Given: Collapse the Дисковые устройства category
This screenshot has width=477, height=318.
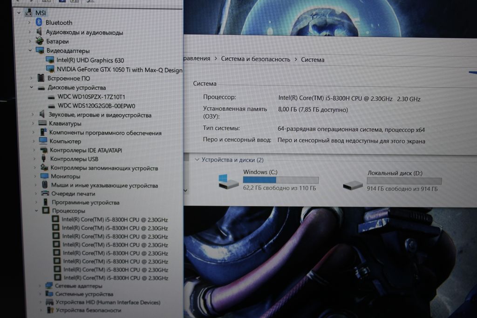Looking at the screenshot, I should 32,88.
